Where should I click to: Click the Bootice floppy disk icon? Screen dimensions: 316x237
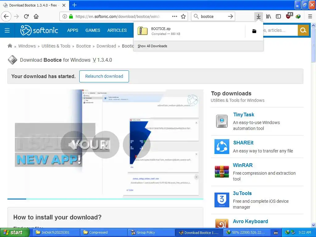pyautogui.click(x=12, y=60)
